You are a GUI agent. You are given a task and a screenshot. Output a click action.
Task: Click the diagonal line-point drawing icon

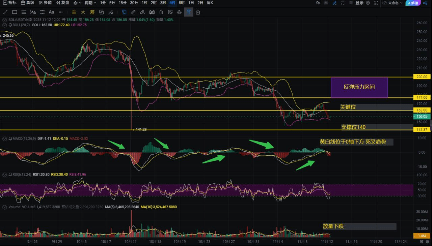(x=111, y=12)
